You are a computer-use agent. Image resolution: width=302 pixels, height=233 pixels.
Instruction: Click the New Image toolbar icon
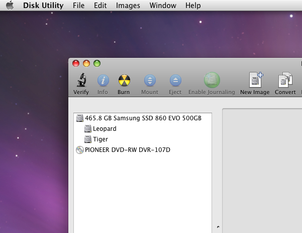tap(256, 80)
